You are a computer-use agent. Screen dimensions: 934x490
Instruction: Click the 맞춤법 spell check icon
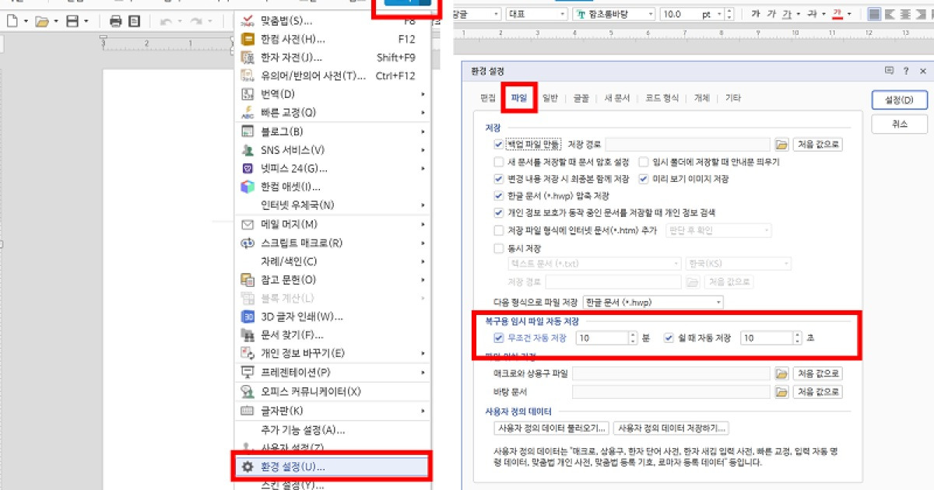[248, 20]
